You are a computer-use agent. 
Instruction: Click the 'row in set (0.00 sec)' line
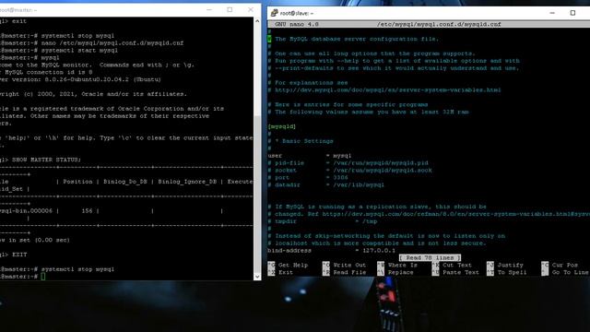point(35,240)
